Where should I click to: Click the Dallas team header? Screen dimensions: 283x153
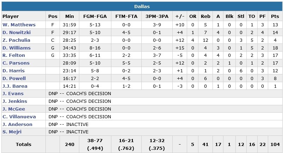click(x=141, y=7)
